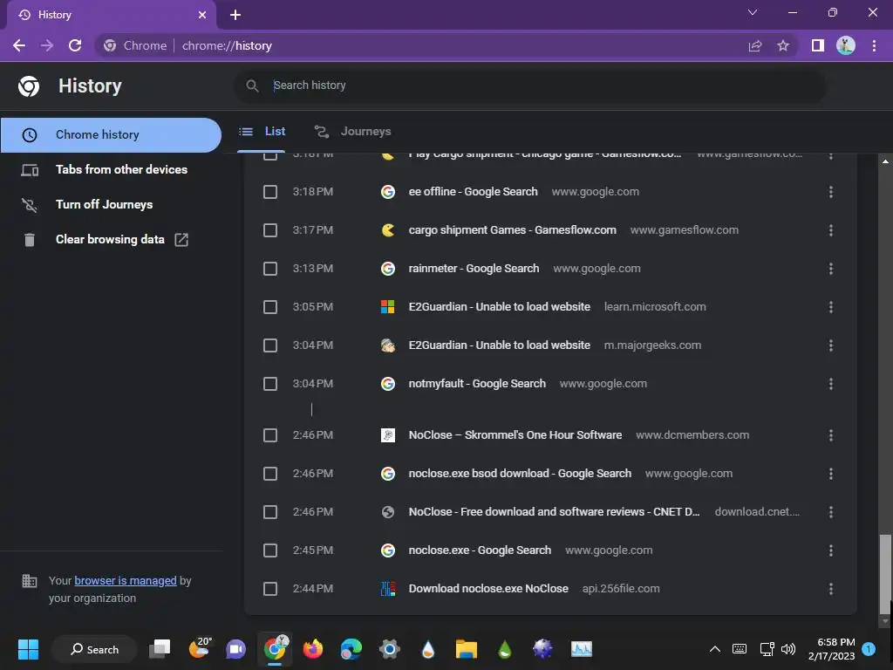Click the back navigation arrow

click(19, 45)
